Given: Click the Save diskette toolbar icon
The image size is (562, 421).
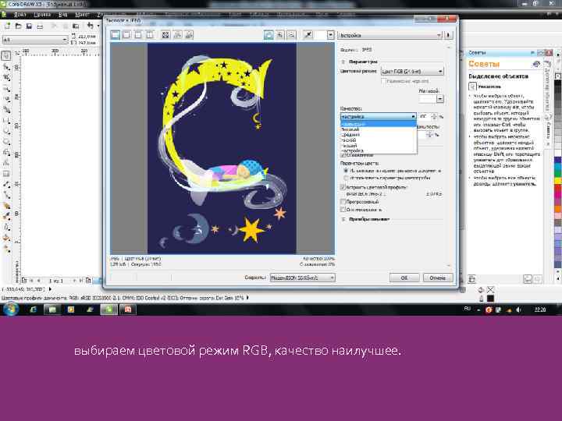Looking at the screenshot, I should pos(29,26).
